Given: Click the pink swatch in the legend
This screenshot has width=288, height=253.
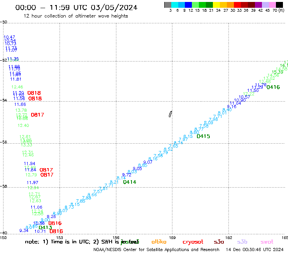Looking at the screenshot, I should (272, 5).
